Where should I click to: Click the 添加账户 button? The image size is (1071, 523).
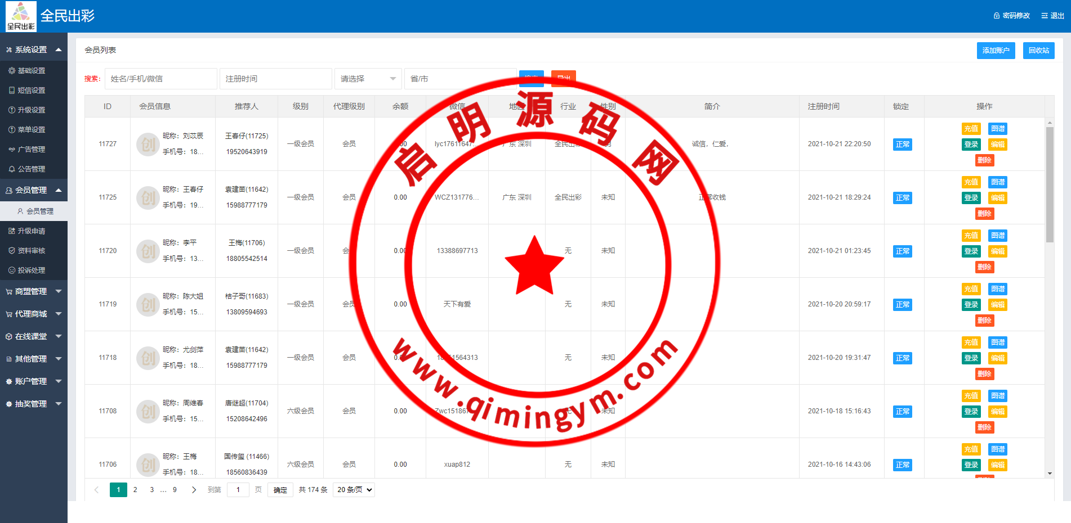(996, 51)
